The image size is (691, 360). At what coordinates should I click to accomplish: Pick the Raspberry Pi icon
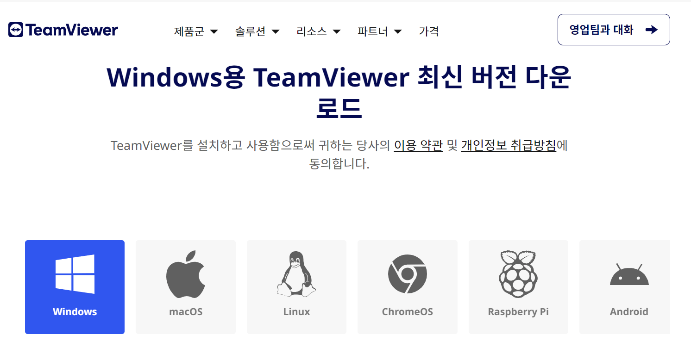[x=518, y=274]
